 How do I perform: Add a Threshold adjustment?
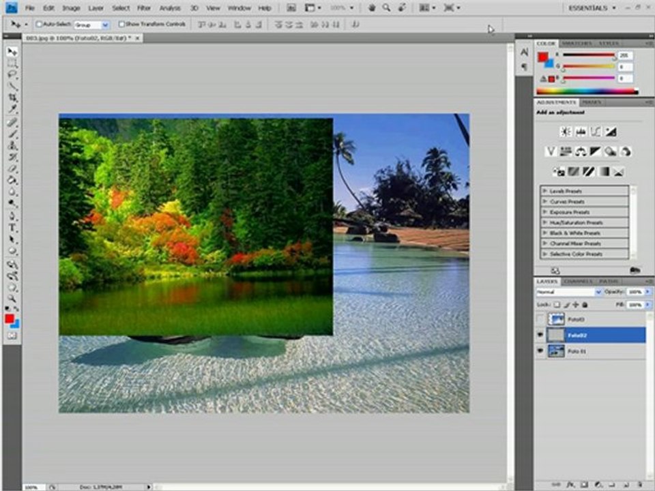click(x=589, y=171)
